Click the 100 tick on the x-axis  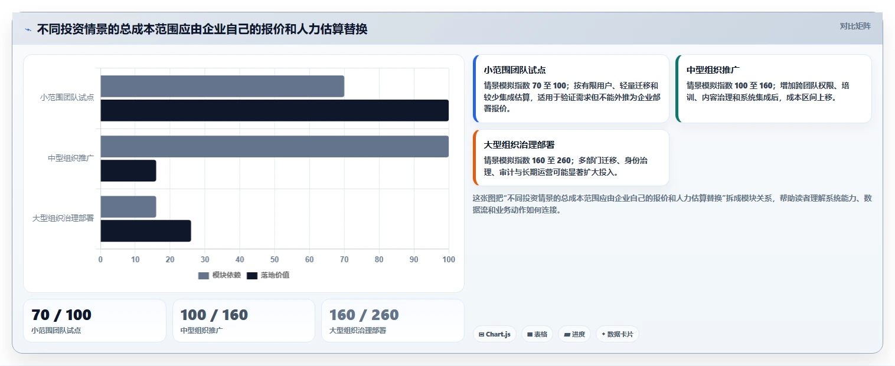point(449,259)
